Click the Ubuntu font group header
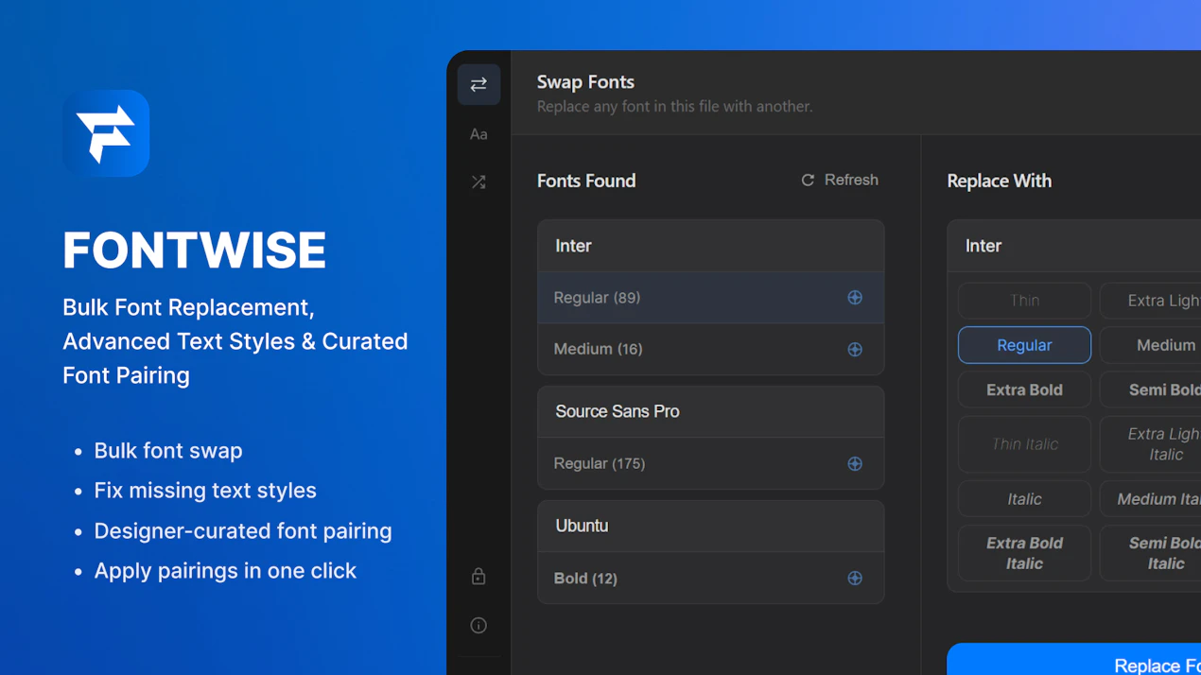The width and height of the screenshot is (1201, 675). [711, 526]
